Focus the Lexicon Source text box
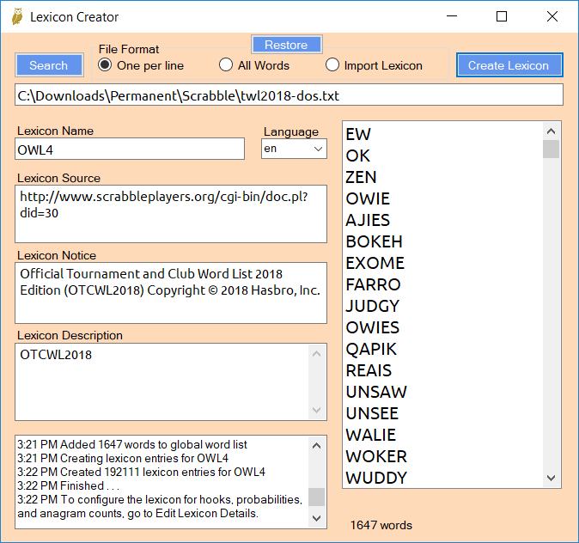 [171, 213]
